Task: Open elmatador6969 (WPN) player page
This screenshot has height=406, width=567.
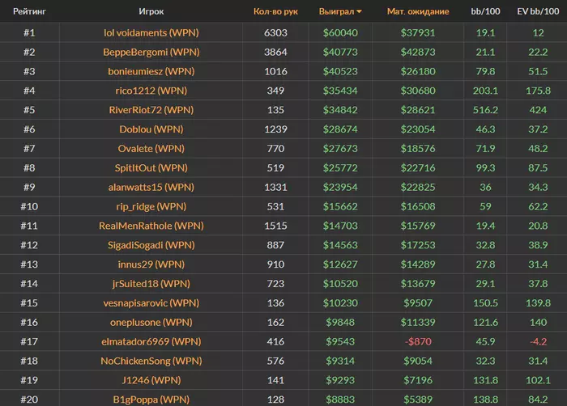Action: [x=151, y=341]
